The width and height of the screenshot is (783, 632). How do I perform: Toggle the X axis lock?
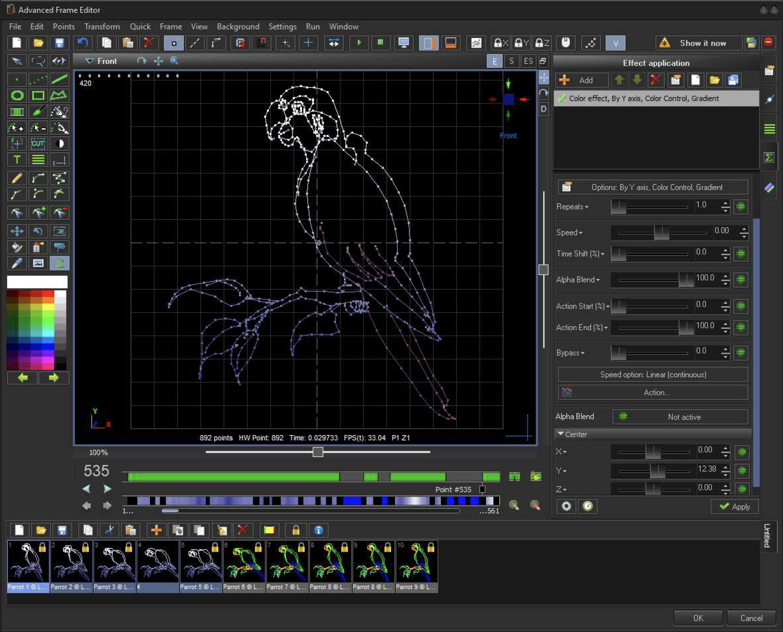tap(500, 43)
